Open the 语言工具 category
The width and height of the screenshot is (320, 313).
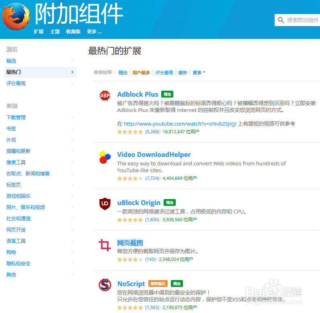(16, 241)
